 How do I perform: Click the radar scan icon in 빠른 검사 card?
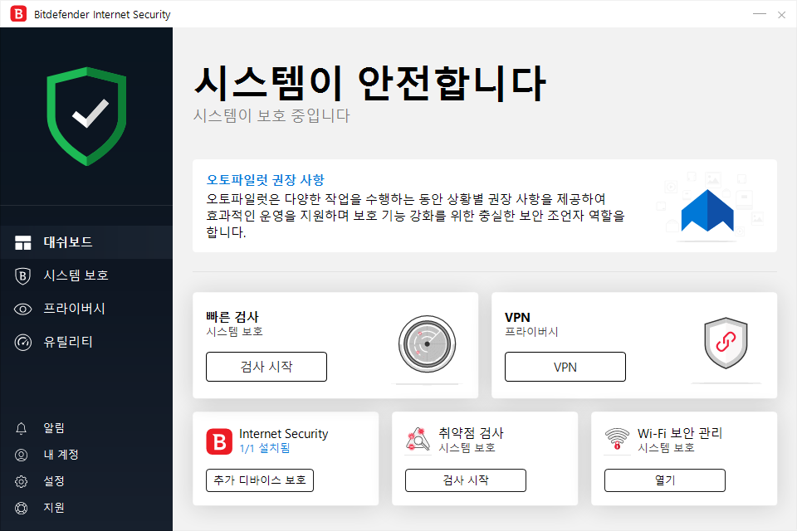(427, 344)
